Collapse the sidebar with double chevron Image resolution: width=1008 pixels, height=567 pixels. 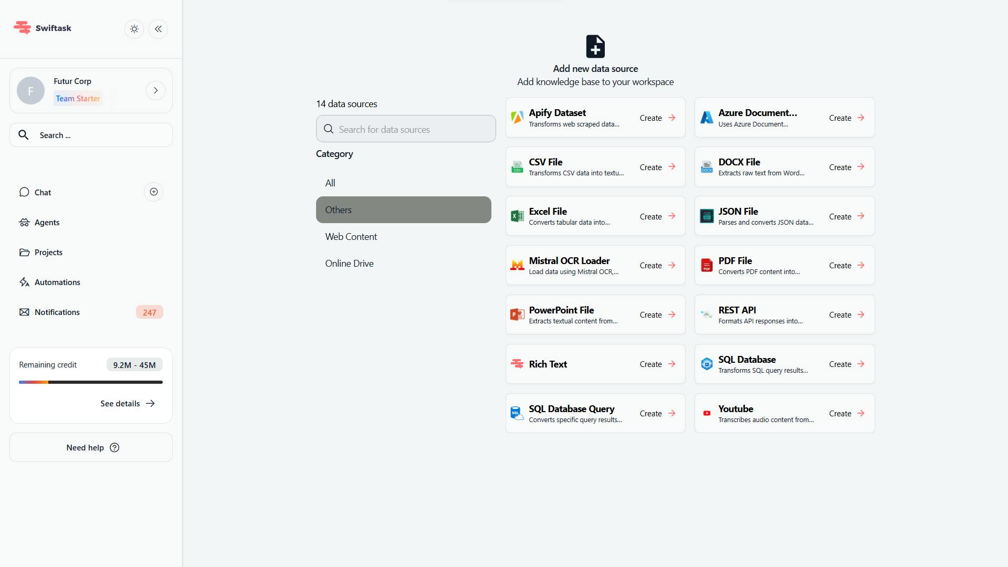[x=158, y=29]
